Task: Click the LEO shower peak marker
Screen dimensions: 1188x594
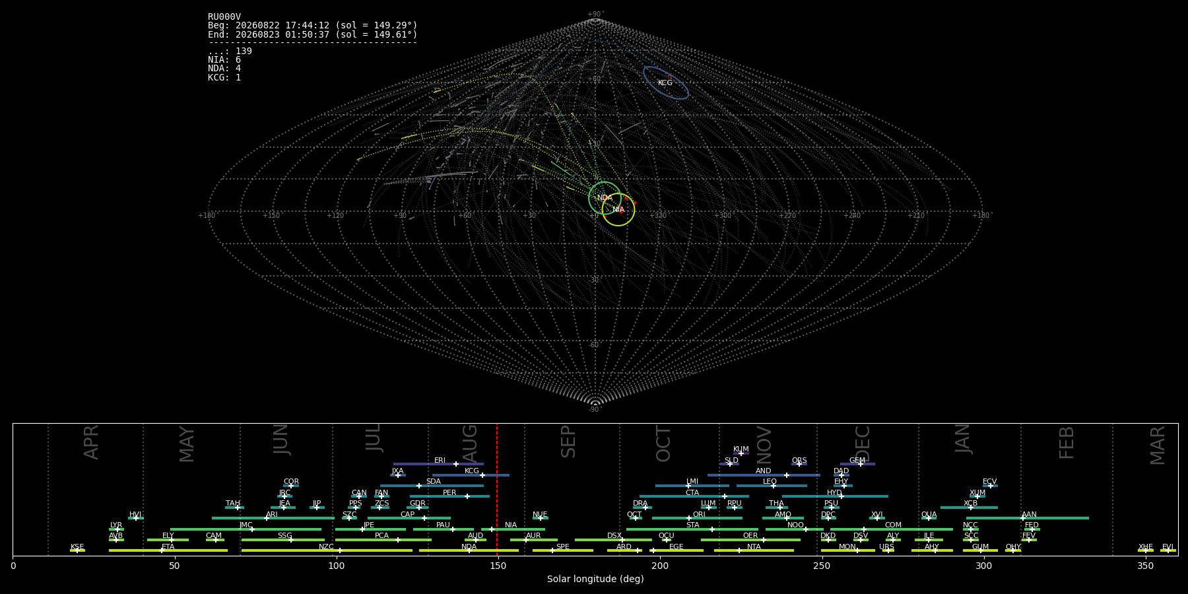Action: coord(774,486)
